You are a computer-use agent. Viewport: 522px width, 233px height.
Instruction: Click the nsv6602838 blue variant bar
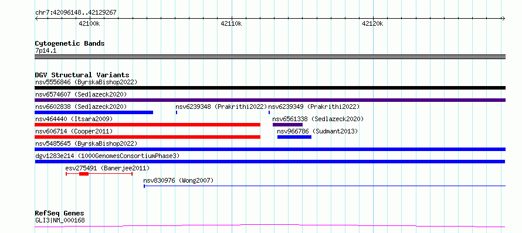point(94,112)
